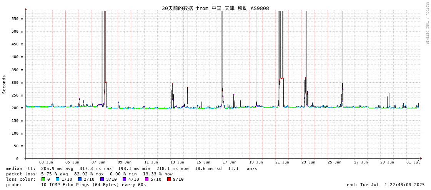Click the 350 m y-axis label
The image size is (431, 190).
[17, 70]
